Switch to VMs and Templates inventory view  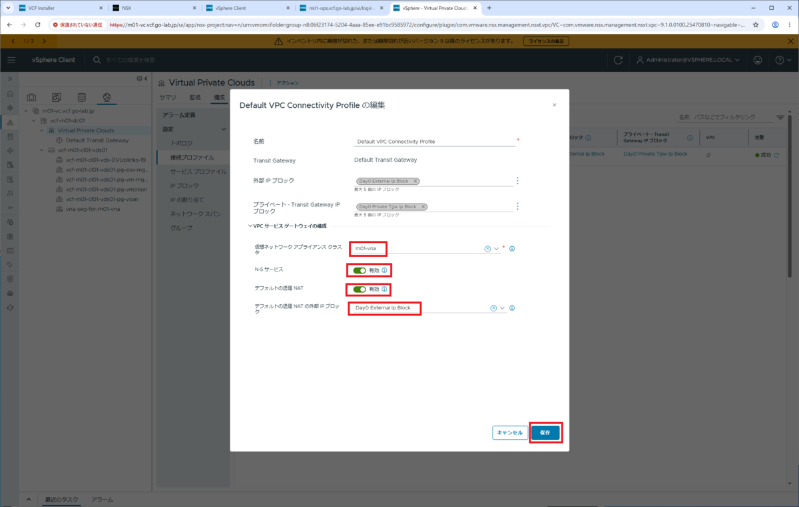57,98
